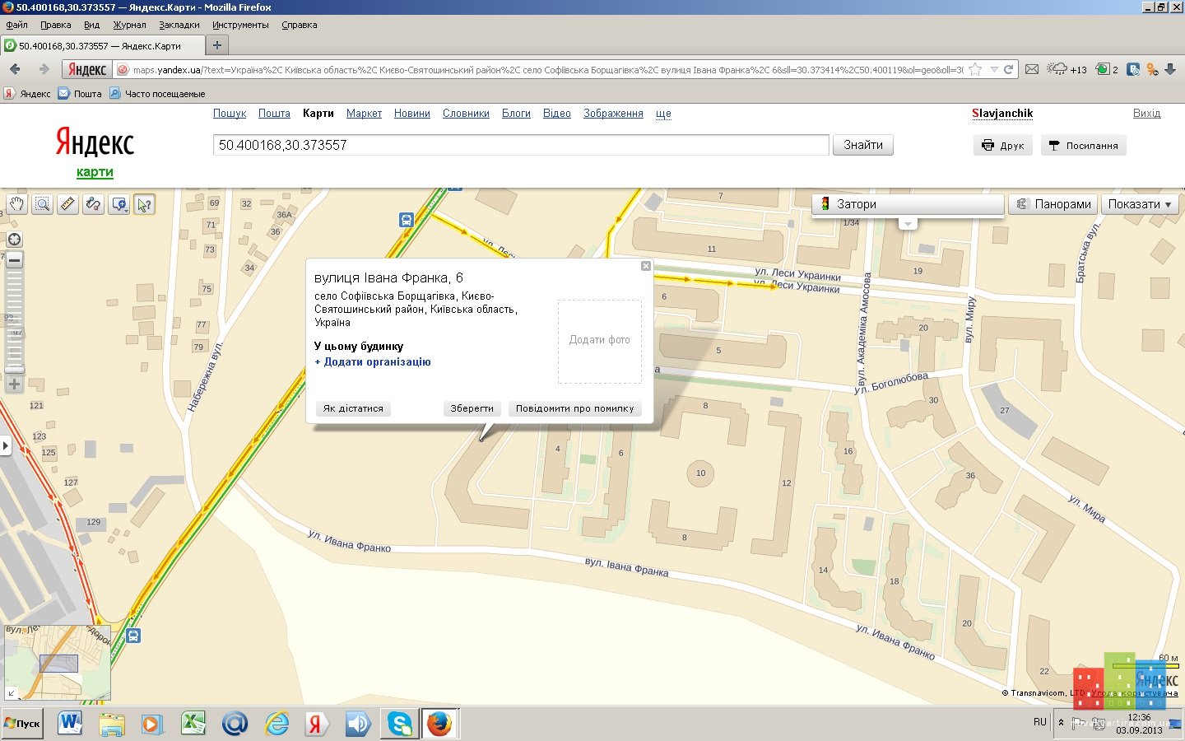
Task: Open the 'Журнал' menu
Action: (x=129, y=25)
